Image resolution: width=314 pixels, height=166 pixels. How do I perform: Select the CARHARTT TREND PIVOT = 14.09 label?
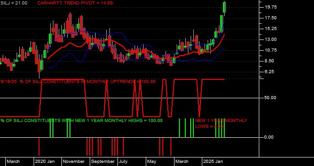75,3
